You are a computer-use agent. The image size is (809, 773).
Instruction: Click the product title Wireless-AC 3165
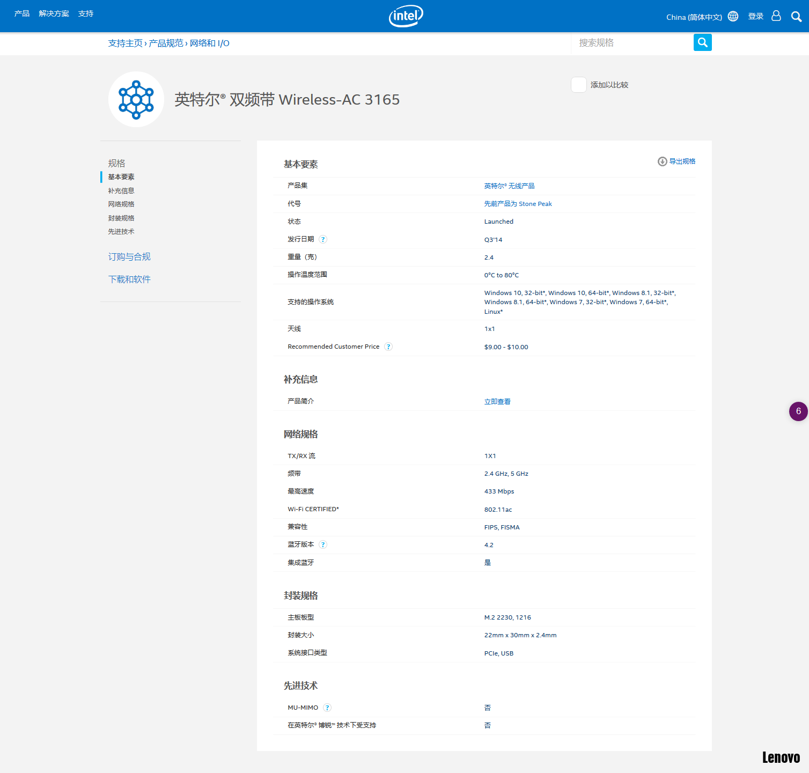coord(287,100)
